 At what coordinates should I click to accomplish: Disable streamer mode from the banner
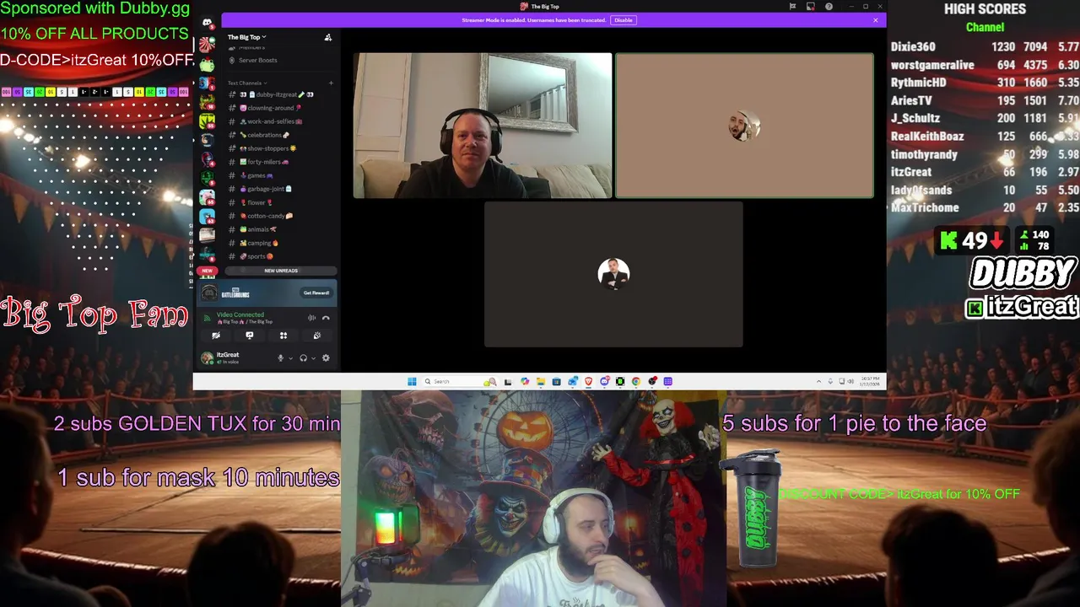pos(623,20)
